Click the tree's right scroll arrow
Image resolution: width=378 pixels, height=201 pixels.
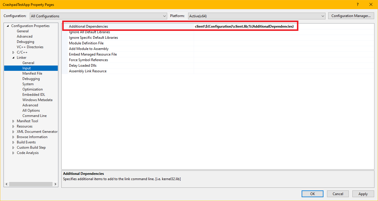pyautogui.click(x=55, y=184)
